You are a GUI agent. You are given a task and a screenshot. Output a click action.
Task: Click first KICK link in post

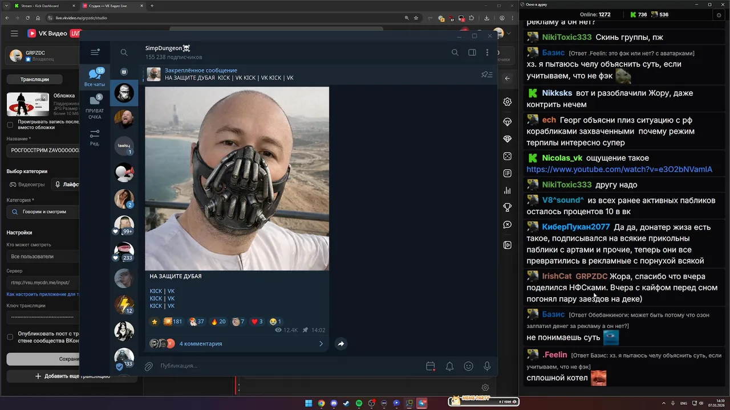coord(156,291)
